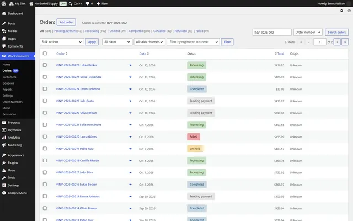Open the Order number search type dropdown

tap(308, 33)
